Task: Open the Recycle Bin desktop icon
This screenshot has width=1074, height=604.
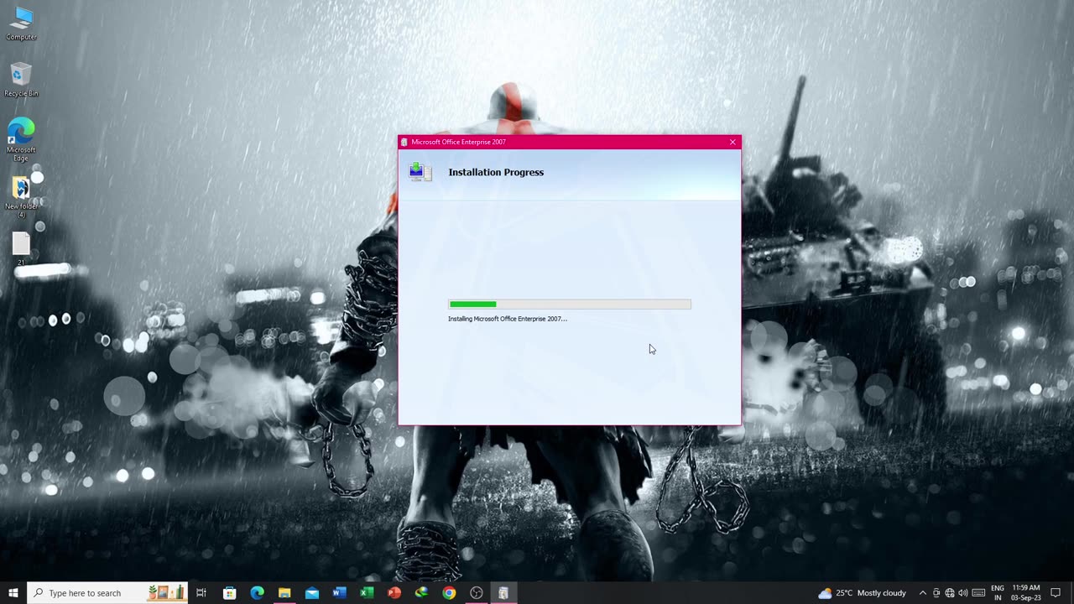Action: pyautogui.click(x=21, y=80)
